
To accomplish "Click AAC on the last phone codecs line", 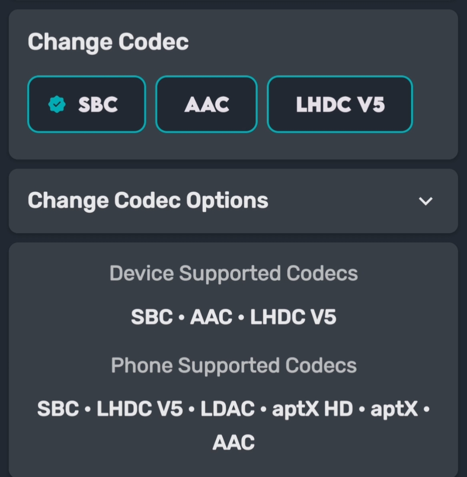I will [233, 443].
